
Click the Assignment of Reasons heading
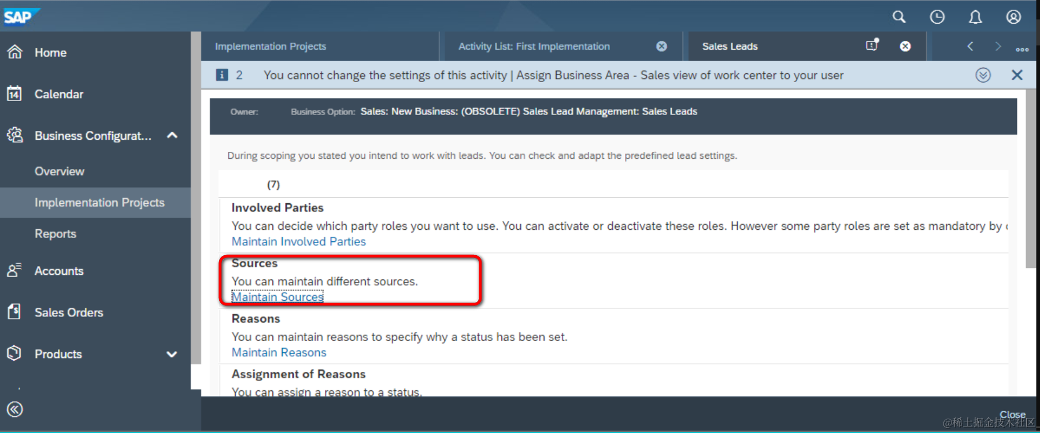(298, 374)
